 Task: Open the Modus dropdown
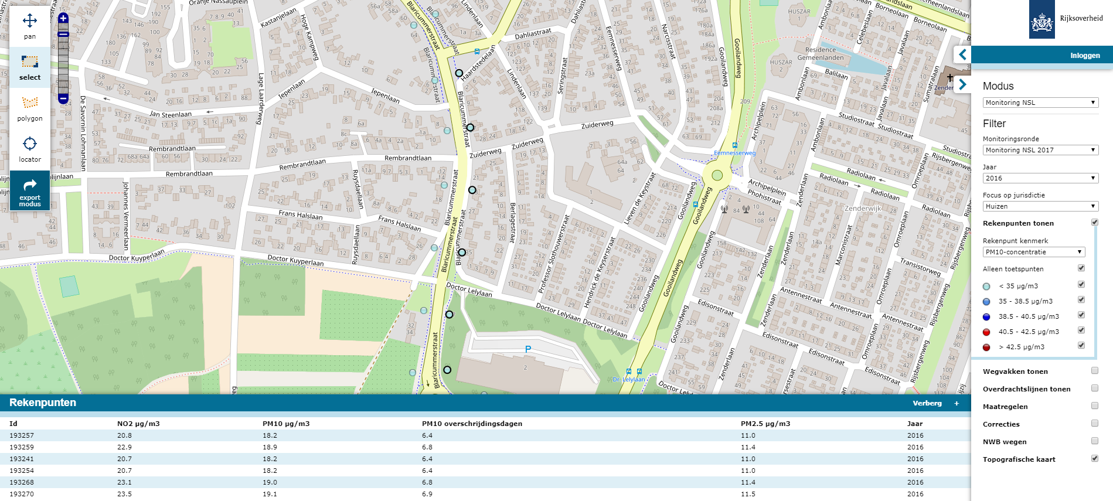1040,103
